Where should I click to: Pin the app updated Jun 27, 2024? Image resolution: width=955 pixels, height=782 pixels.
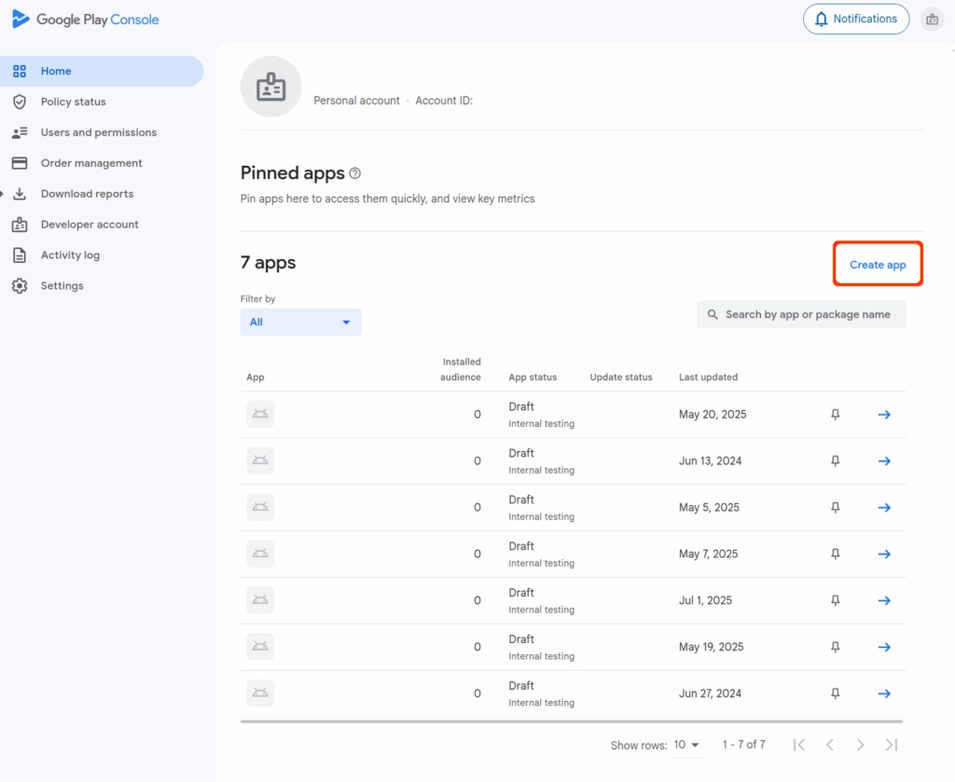836,694
